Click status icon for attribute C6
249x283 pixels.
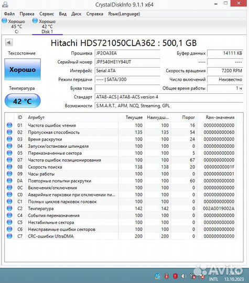coord(9,229)
